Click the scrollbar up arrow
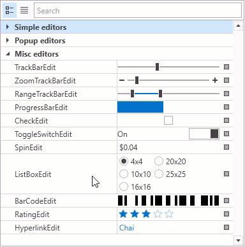This screenshot has height=247, width=245. [238, 26]
